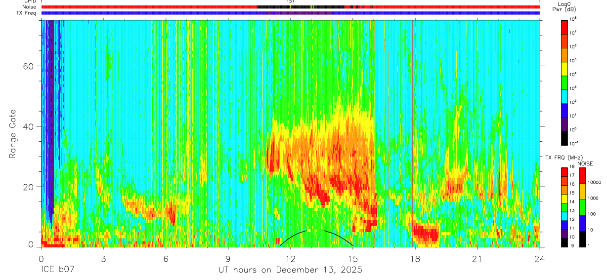Click the green 100–1000 NOISE swatch
The height and width of the screenshot is (280, 607).
click(583, 207)
